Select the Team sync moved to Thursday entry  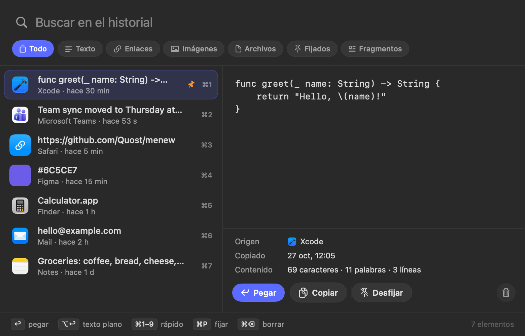click(111, 115)
